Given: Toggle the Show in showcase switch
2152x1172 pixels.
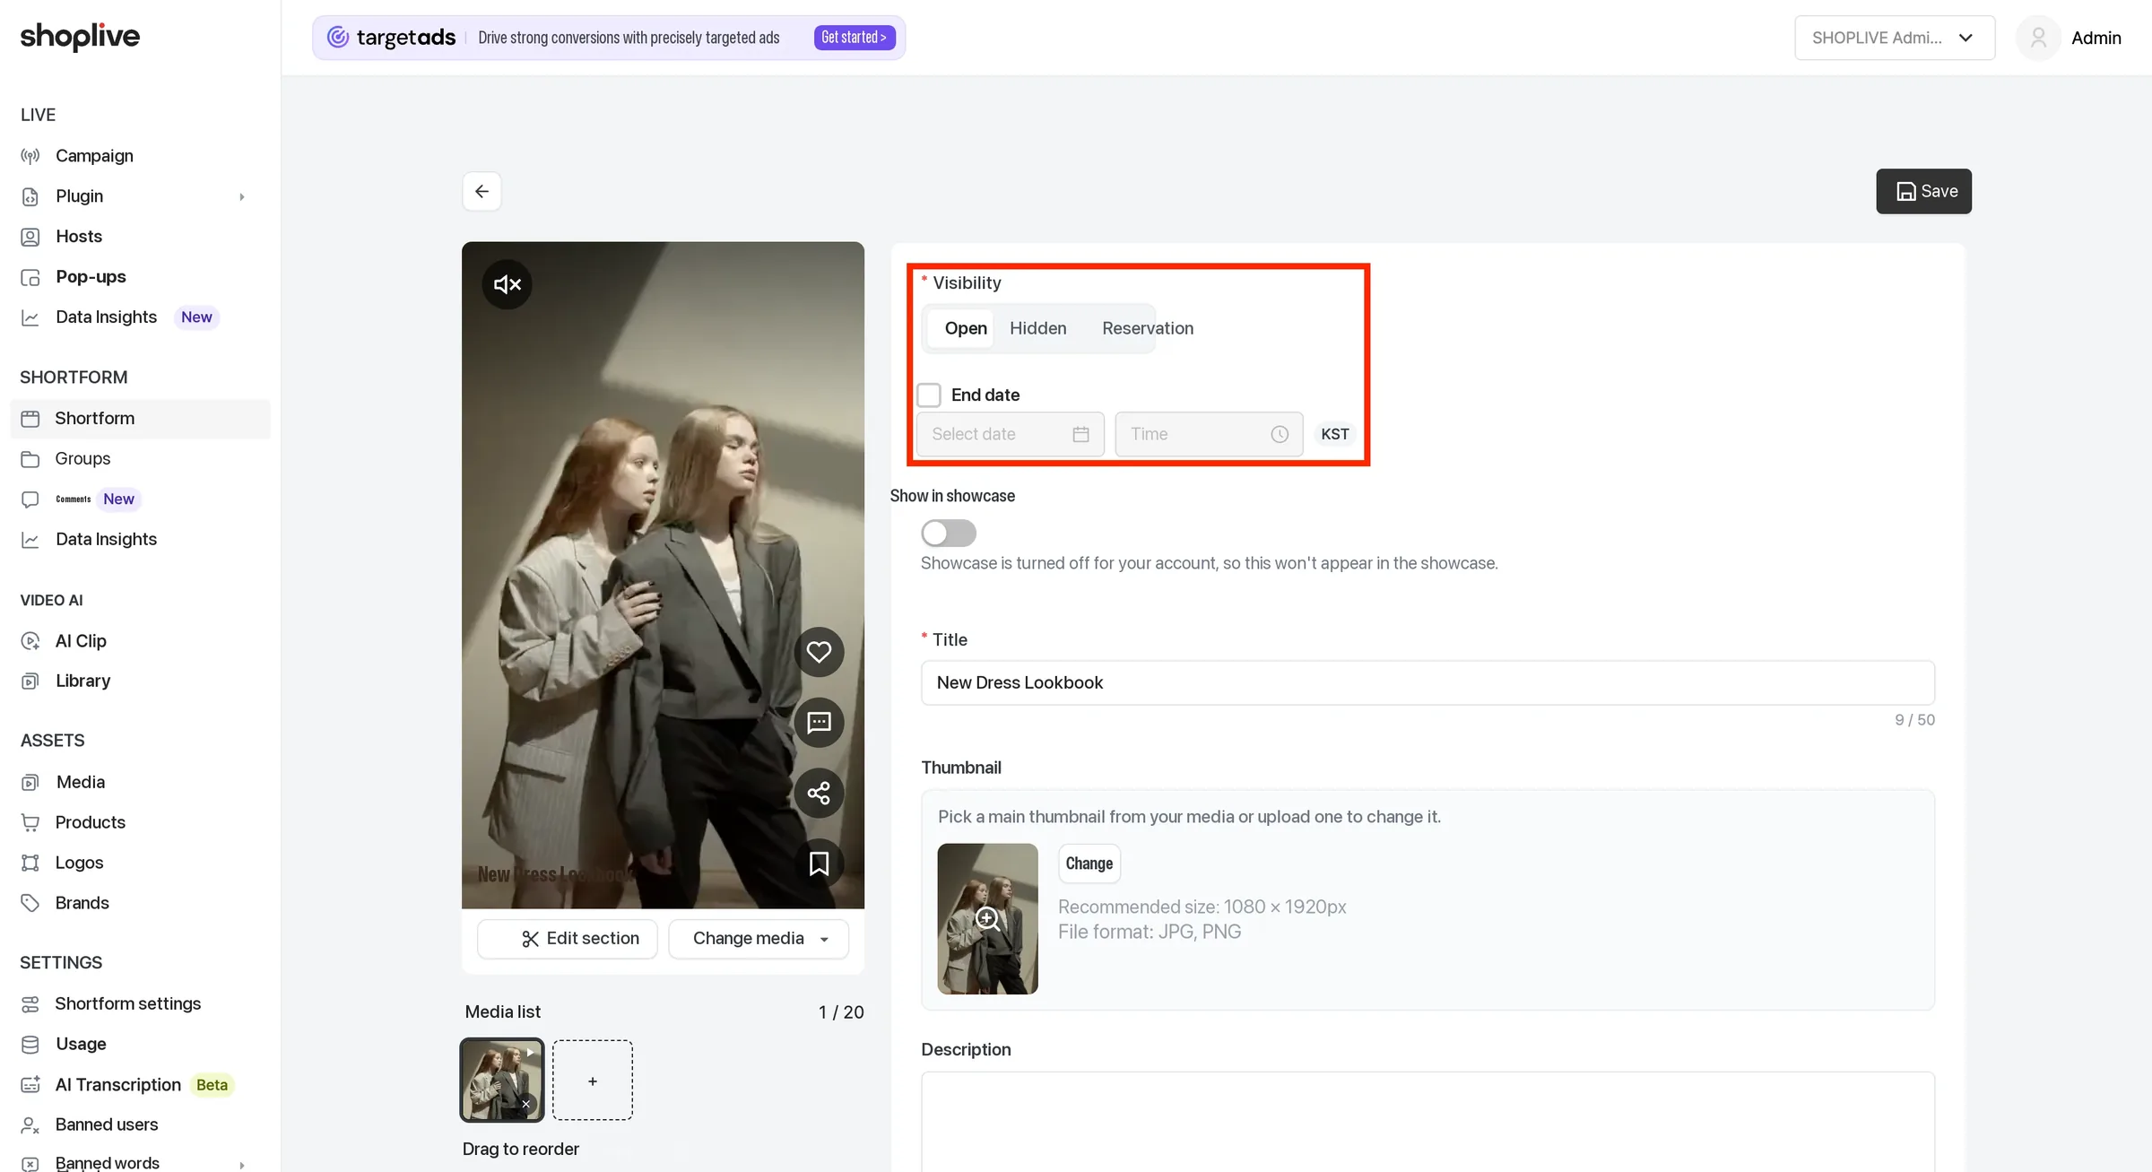Looking at the screenshot, I should pyautogui.click(x=949, y=533).
